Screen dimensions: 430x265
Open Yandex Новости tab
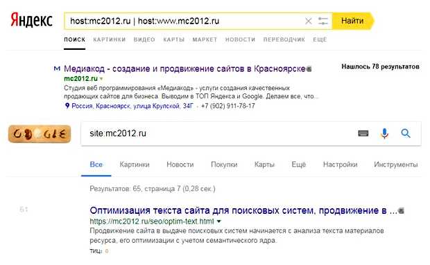(x=240, y=39)
